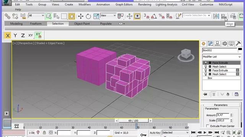Click the Use Pivot Point Center icon
This screenshot has width=245, height=137.
coord(121,16)
